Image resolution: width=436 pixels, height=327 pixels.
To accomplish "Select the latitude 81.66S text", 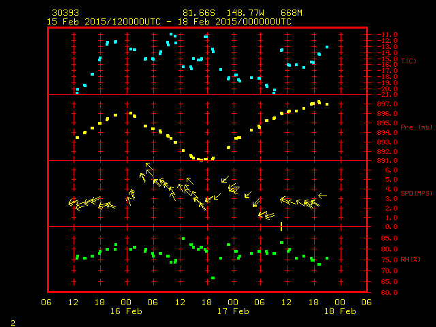I will [x=199, y=13].
